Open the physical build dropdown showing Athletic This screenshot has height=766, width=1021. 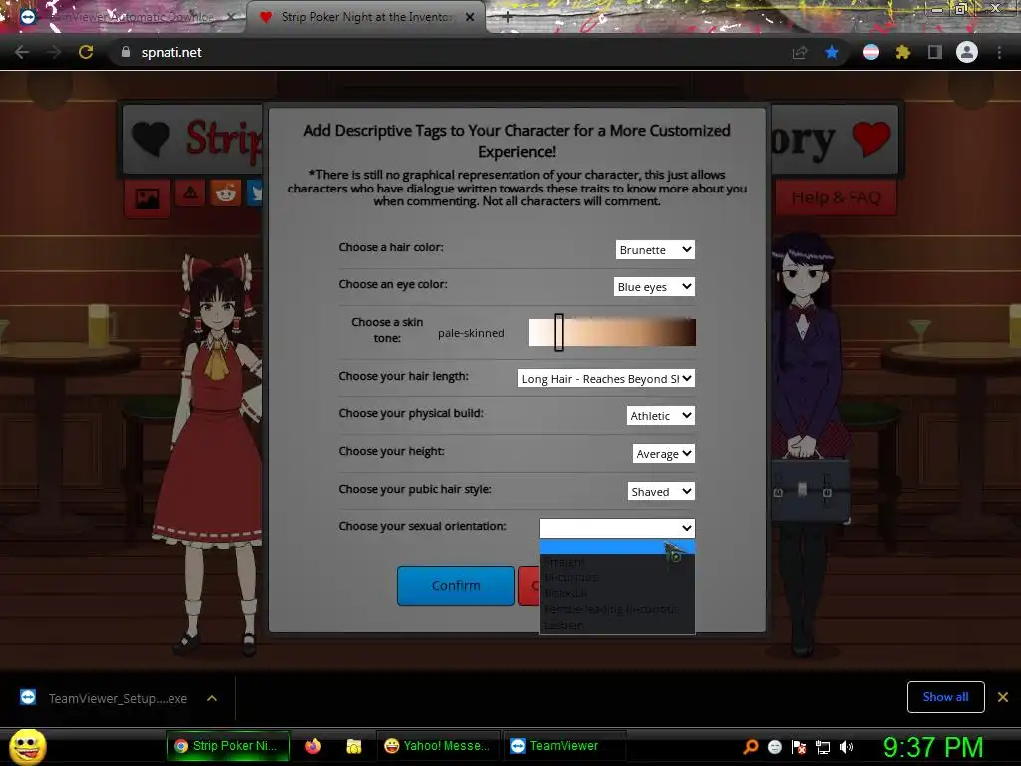tap(660, 416)
